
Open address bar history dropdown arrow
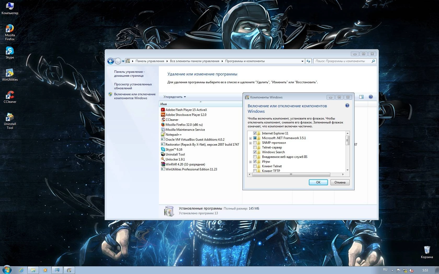[x=302, y=61]
